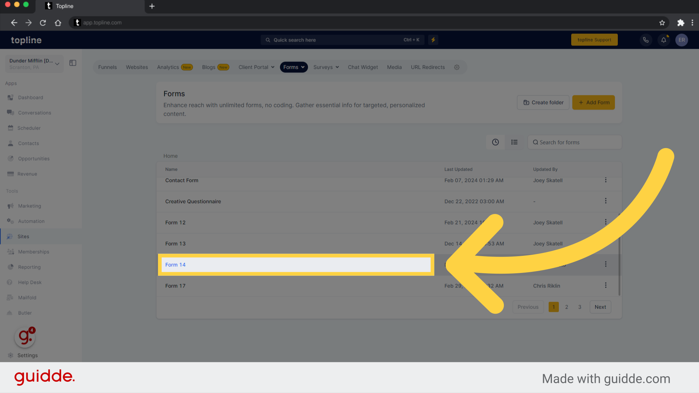Toggle the list view layout icon

click(514, 142)
